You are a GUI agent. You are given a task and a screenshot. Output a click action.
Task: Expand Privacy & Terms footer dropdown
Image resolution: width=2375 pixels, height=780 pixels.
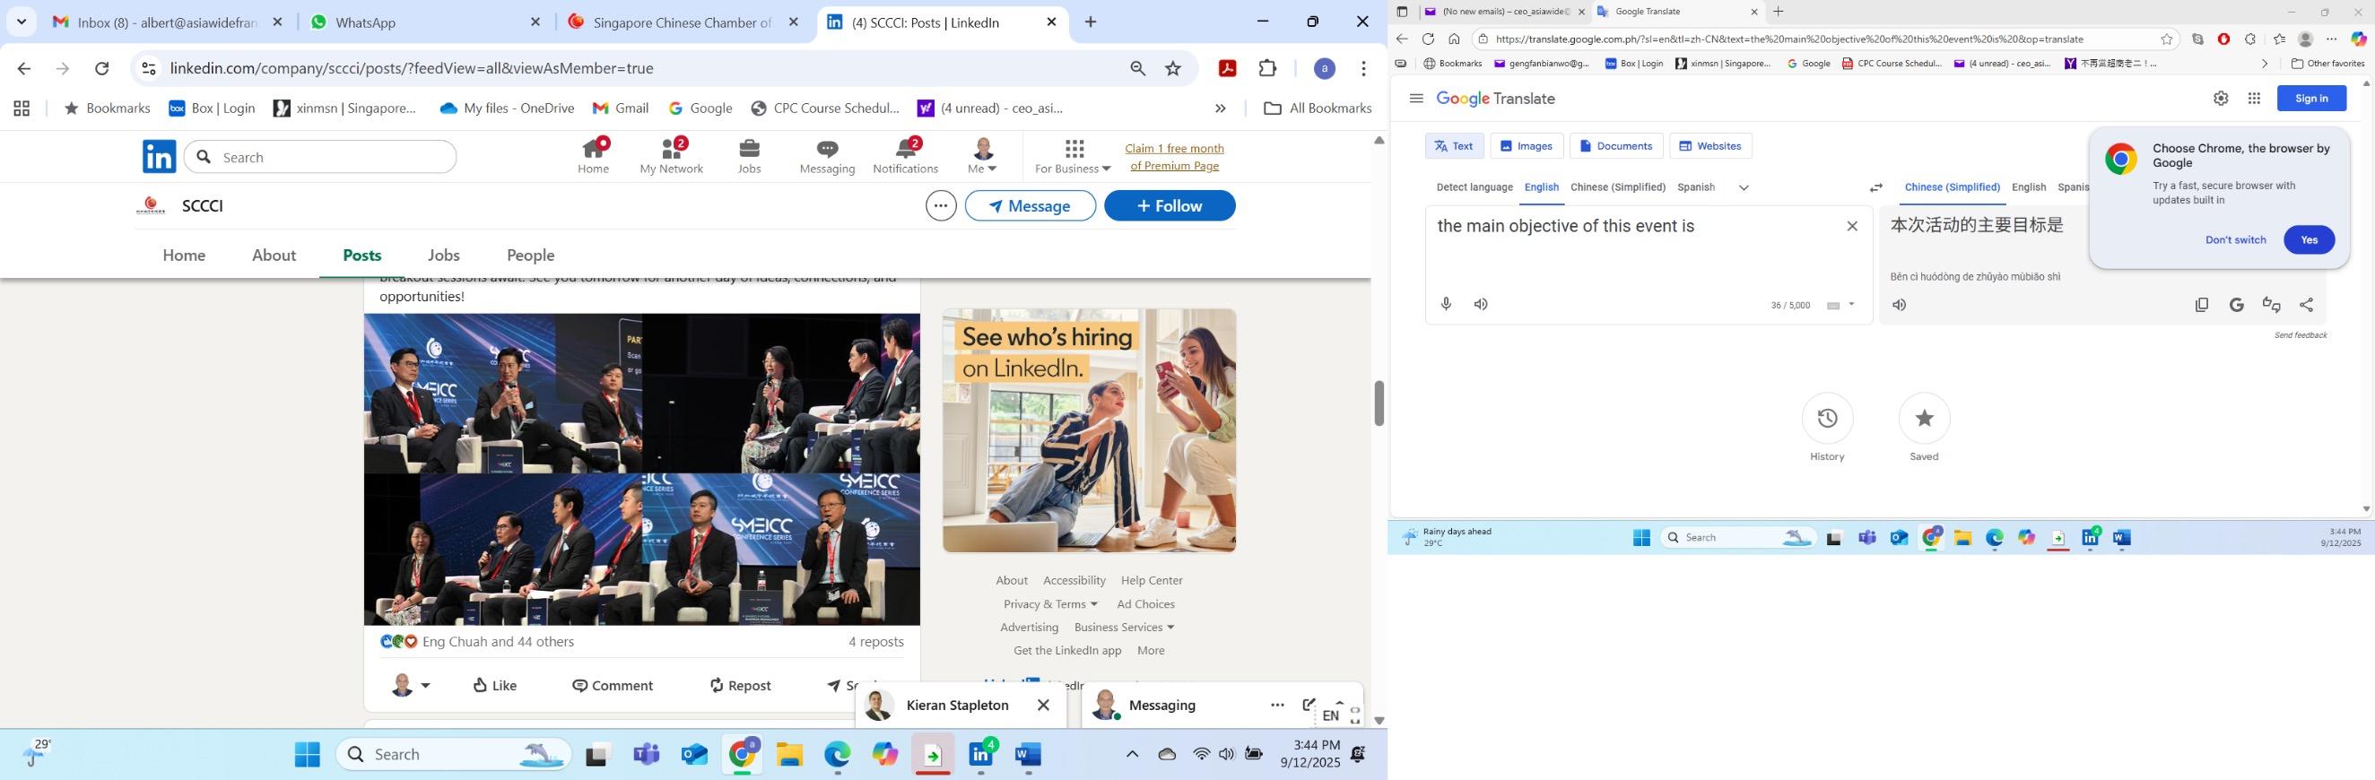[x=1050, y=604]
